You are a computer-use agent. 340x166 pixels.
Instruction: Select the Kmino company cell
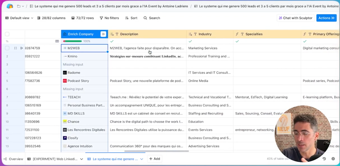point(84,56)
